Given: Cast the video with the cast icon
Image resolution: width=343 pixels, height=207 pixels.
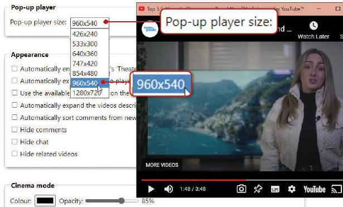Looking at the screenshot, I should click(x=336, y=189).
